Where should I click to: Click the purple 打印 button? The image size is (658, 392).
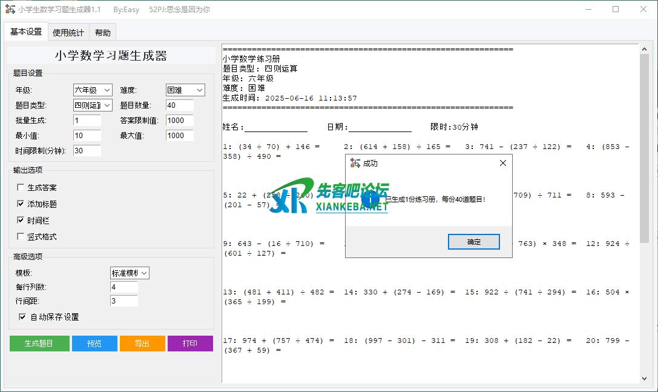click(x=190, y=344)
